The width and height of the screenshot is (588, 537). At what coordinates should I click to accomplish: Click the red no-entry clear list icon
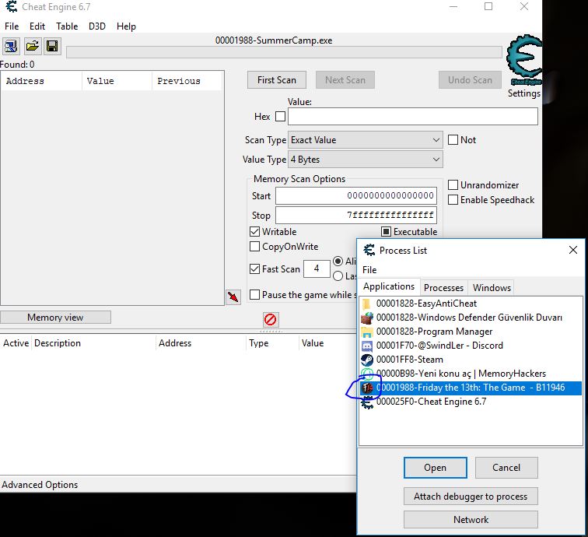tap(271, 319)
